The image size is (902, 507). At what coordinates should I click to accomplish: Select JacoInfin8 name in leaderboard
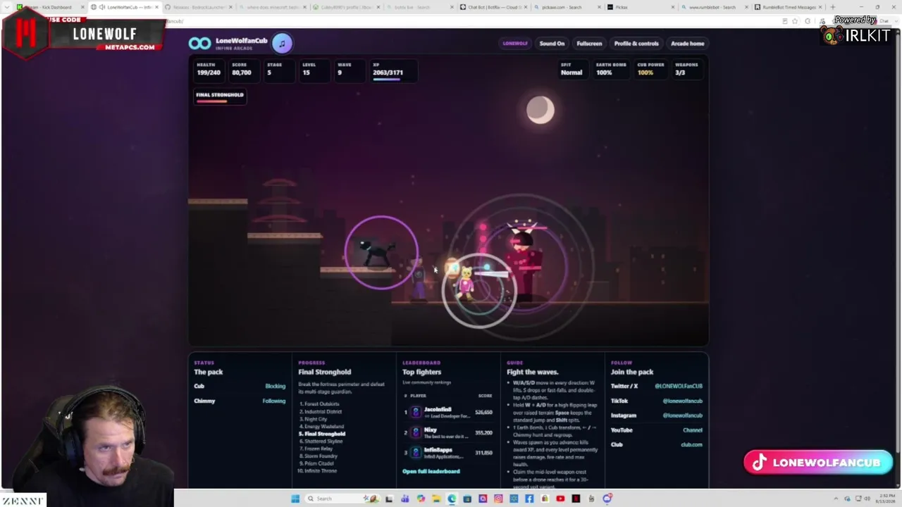coord(438,409)
